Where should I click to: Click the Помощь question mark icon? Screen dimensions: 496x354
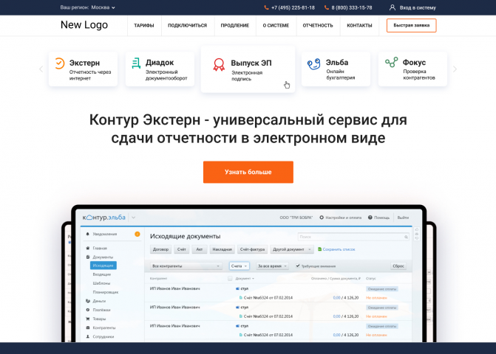point(370,218)
